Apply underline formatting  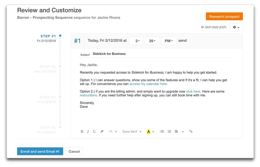click(94, 131)
